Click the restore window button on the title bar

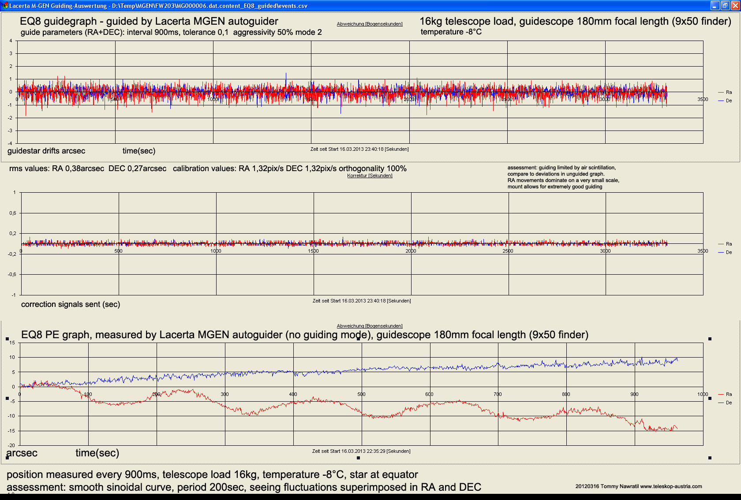(725, 5)
